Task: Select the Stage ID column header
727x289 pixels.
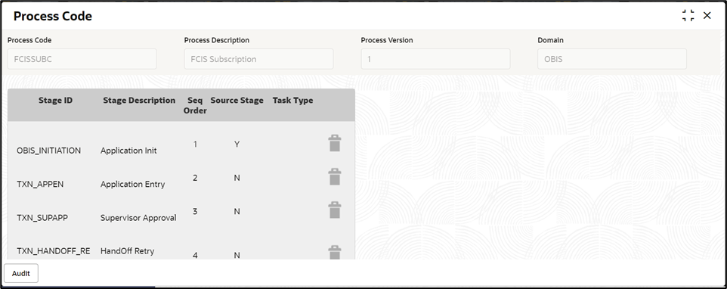Action: point(55,100)
